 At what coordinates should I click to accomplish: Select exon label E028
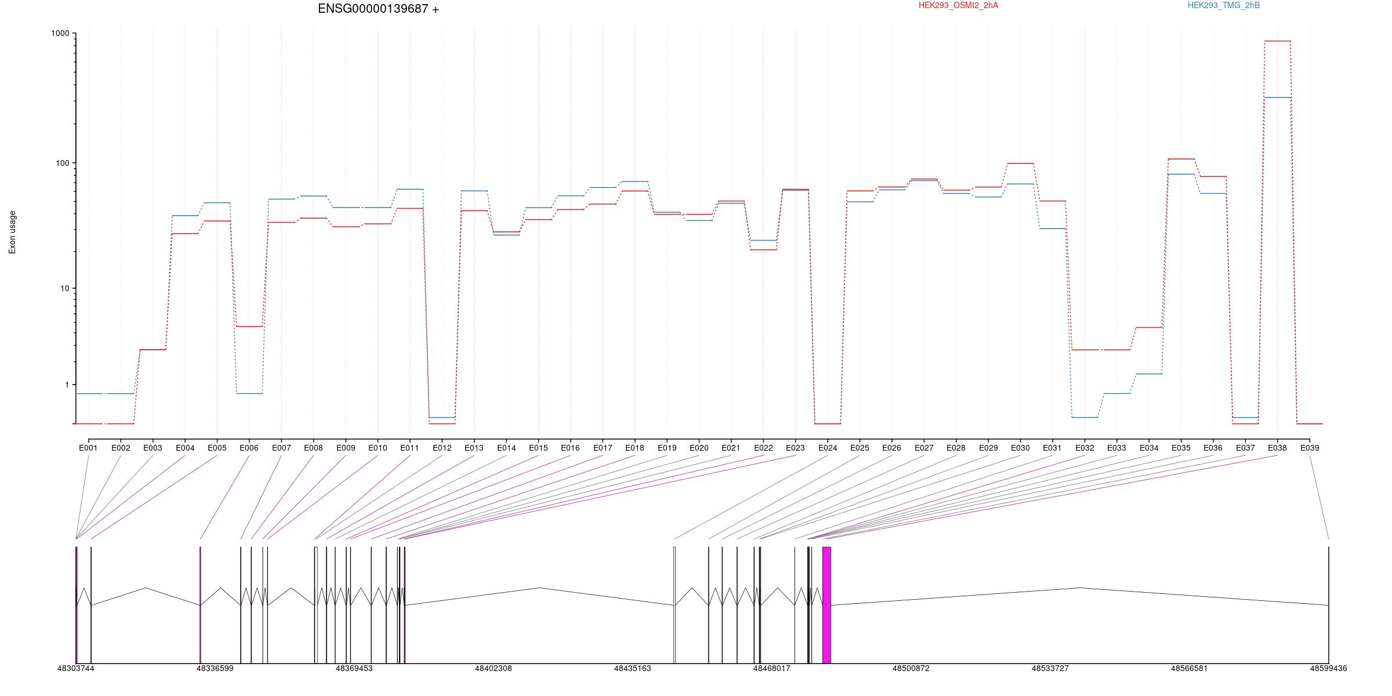[x=956, y=448]
